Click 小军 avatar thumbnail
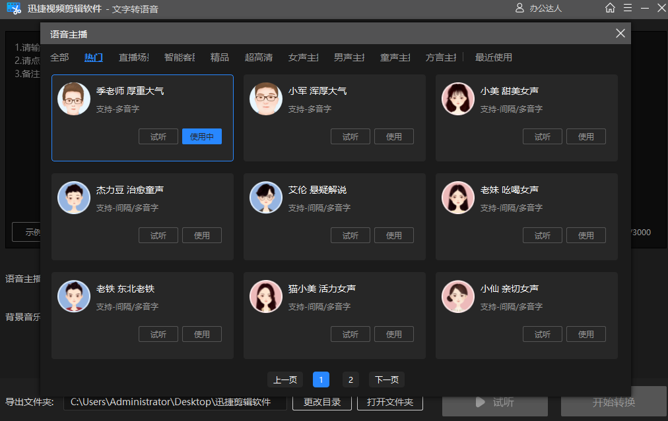 [266, 99]
